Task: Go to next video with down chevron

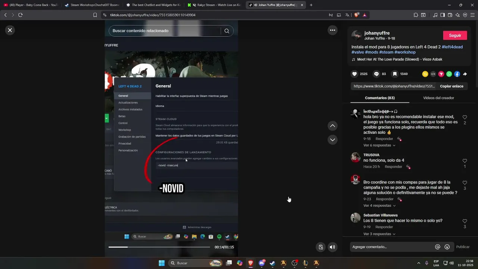Action: point(332,140)
